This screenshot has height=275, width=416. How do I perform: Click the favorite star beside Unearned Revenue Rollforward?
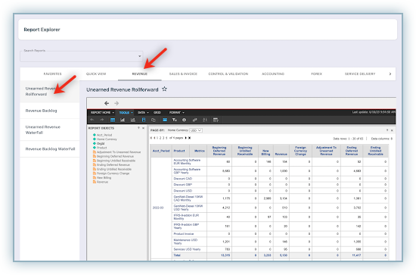(x=164, y=89)
